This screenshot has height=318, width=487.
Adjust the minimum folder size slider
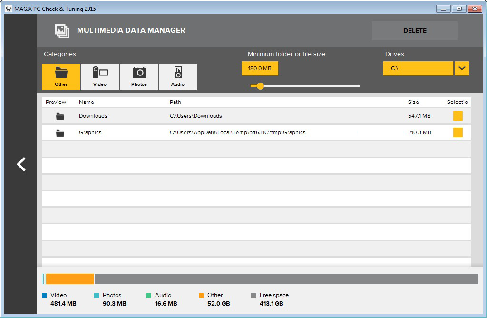260,86
